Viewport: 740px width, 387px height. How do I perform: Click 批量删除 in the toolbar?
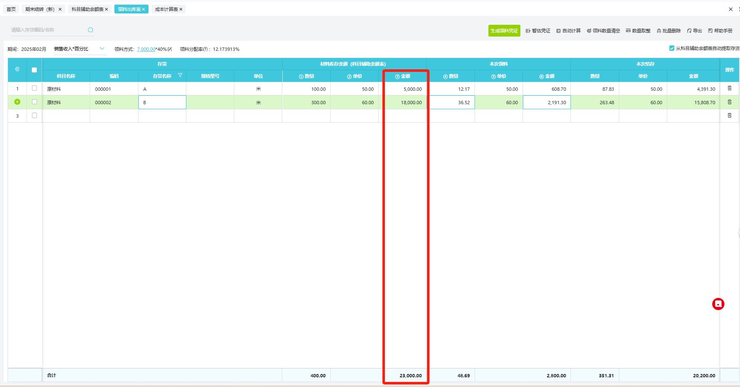click(668, 31)
